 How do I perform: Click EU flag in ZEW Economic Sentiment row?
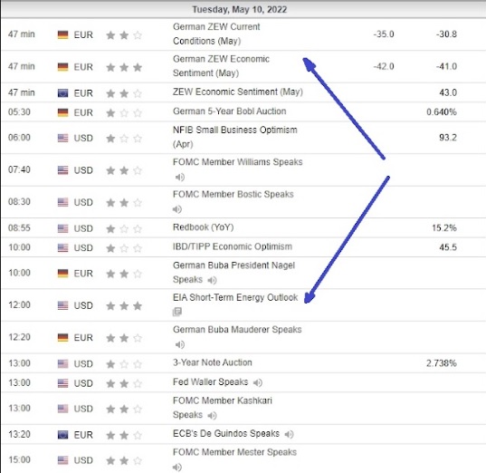[x=63, y=93]
